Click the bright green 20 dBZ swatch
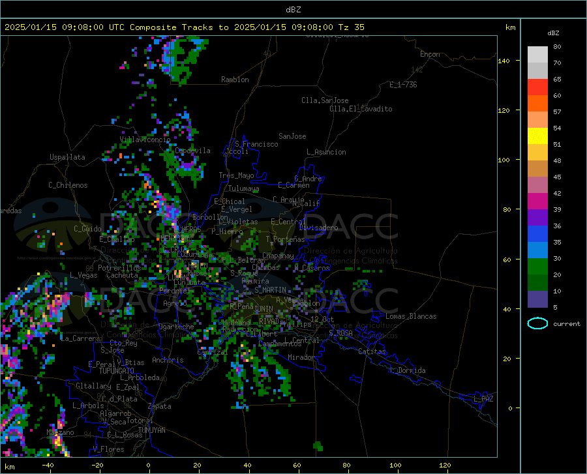Image resolution: width=587 pixels, height=474 pixels. coord(537,267)
